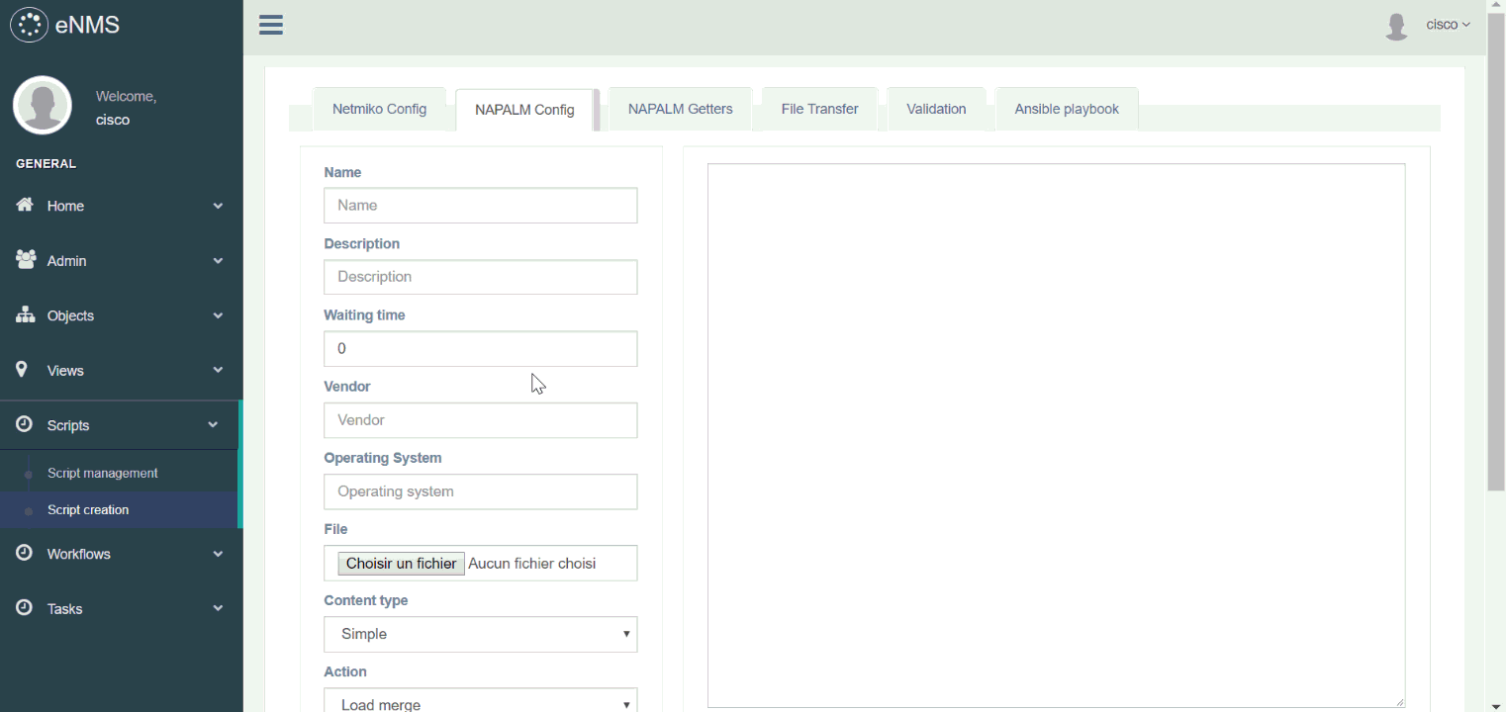Expand the Views menu chevron

pyautogui.click(x=218, y=370)
